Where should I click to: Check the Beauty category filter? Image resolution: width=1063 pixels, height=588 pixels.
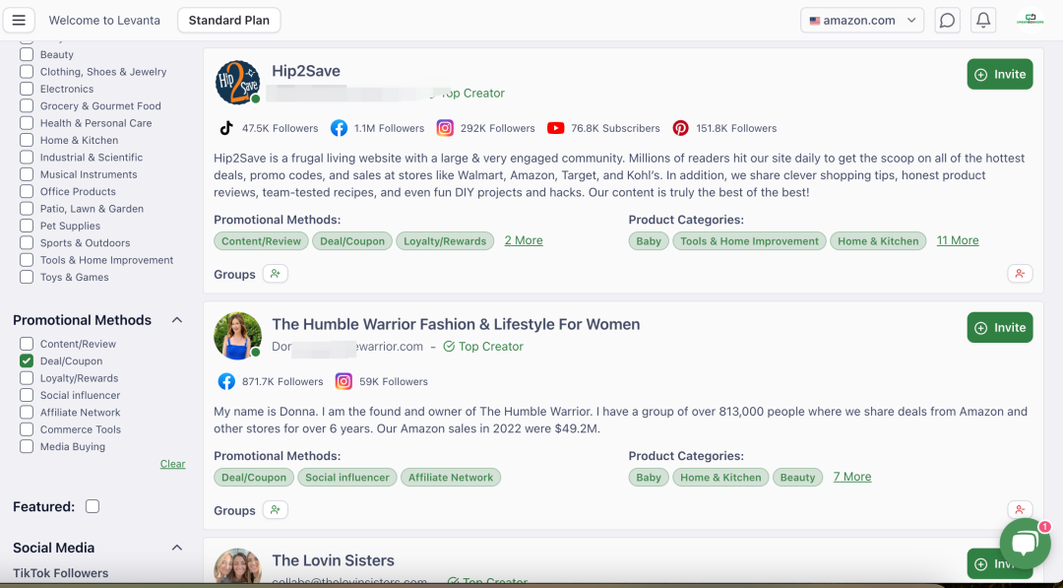27,54
